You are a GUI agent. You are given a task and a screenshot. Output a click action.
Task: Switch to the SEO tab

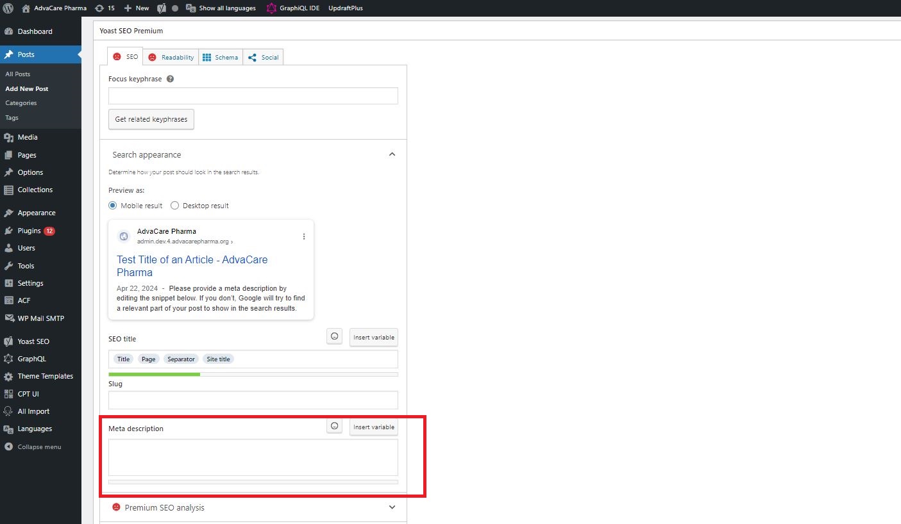(125, 57)
